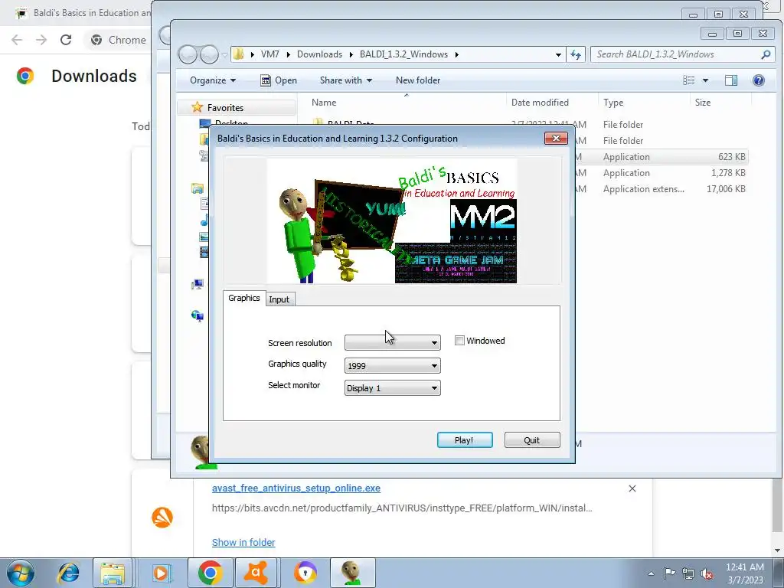Click the Avast icon in Chrome downloads

pos(162,517)
